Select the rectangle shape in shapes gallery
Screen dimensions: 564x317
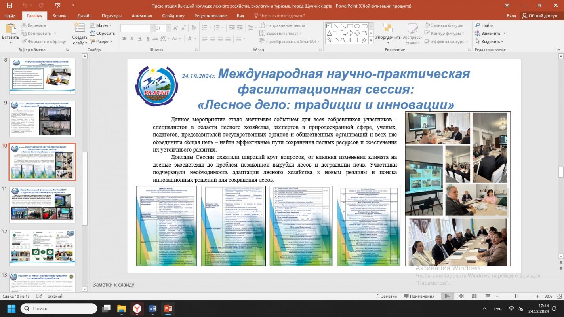(x=350, y=26)
